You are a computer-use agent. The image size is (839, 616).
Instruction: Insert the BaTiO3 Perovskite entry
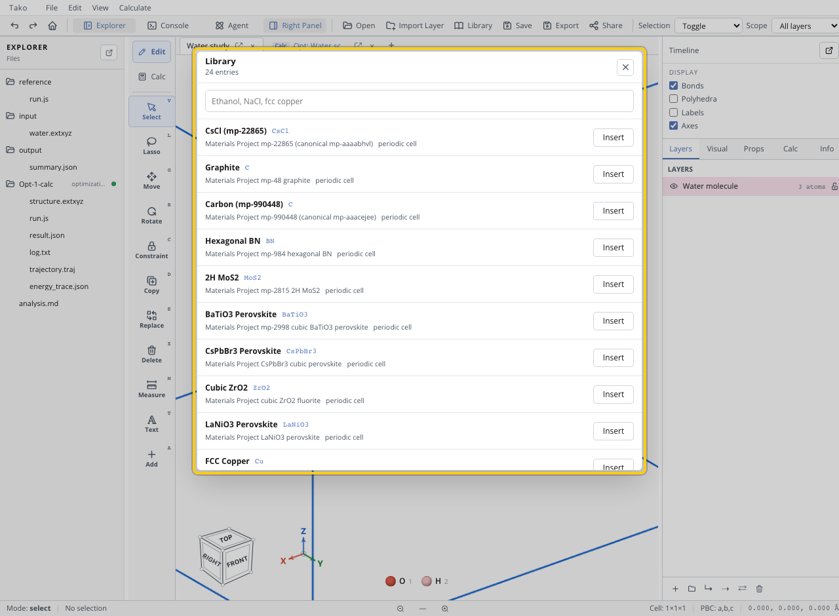[x=614, y=321]
